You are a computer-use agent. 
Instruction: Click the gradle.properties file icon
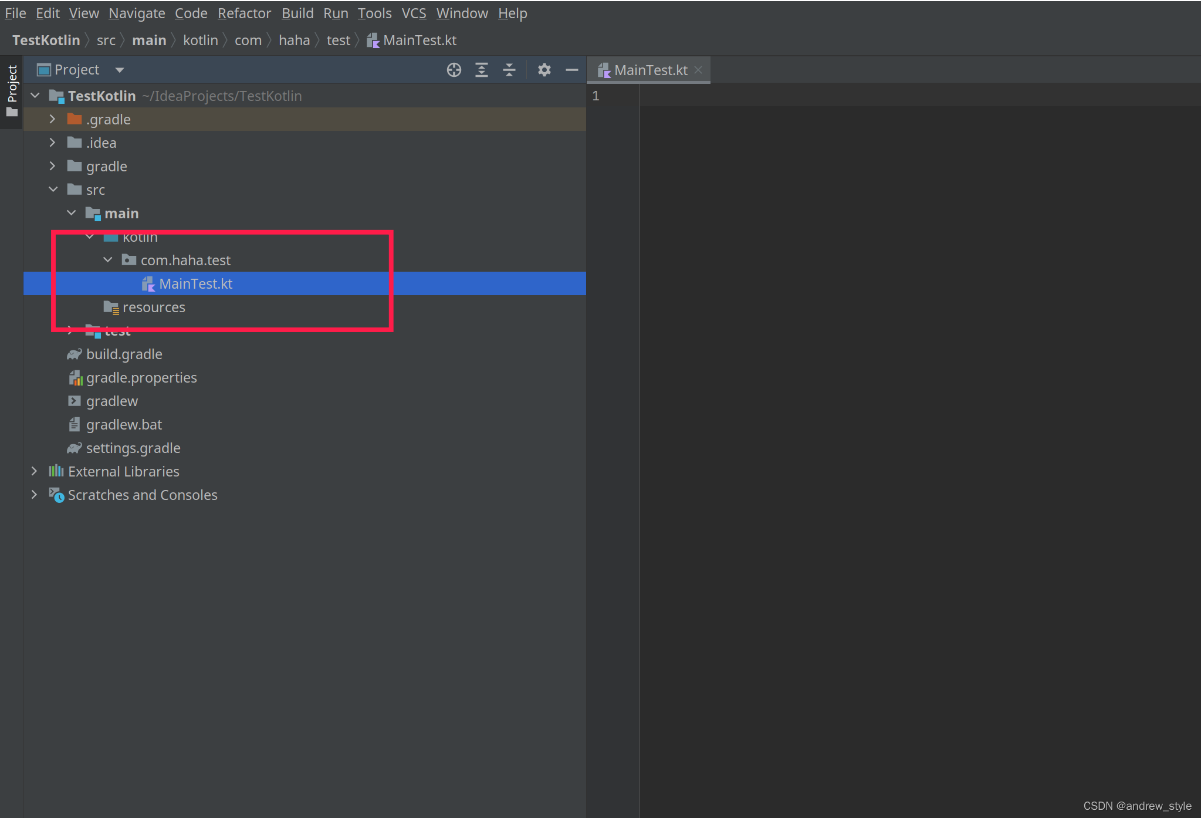coord(75,378)
